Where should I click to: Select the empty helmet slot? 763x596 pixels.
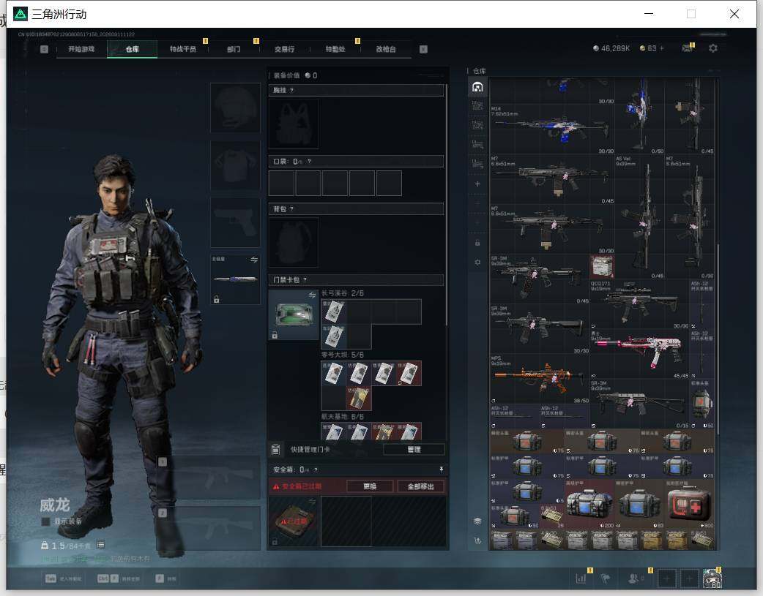pyautogui.click(x=235, y=107)
